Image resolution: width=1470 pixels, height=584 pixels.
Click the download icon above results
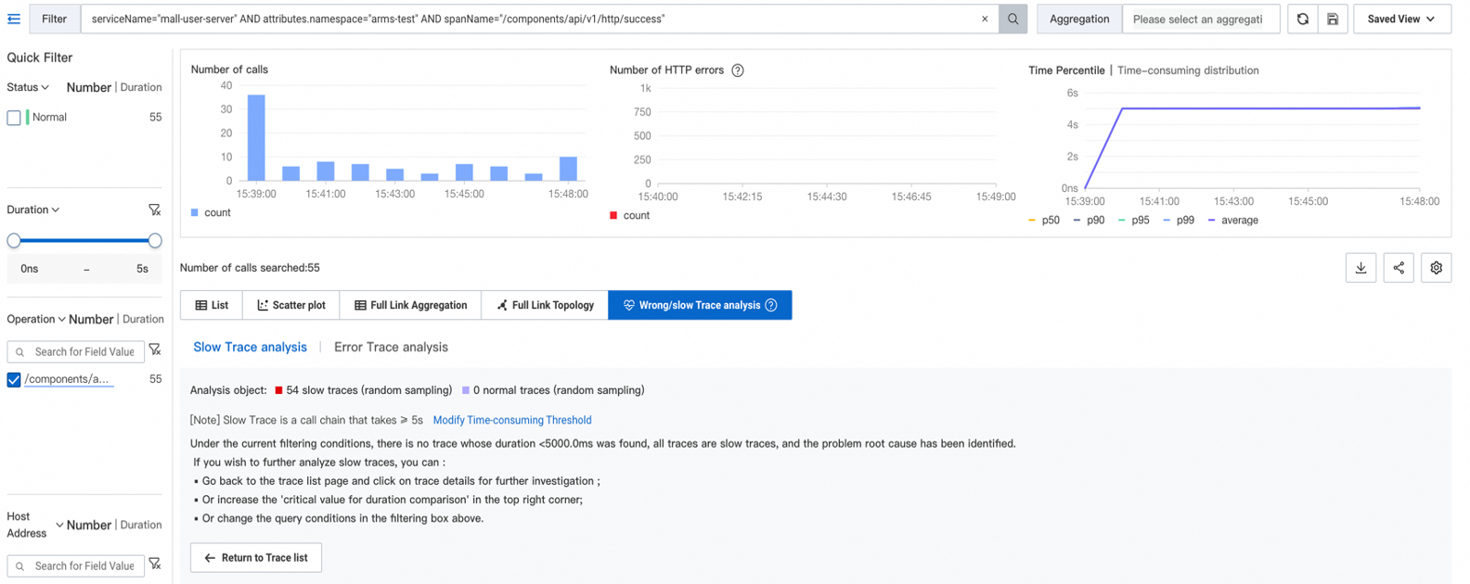click(x=1360, y=268)
